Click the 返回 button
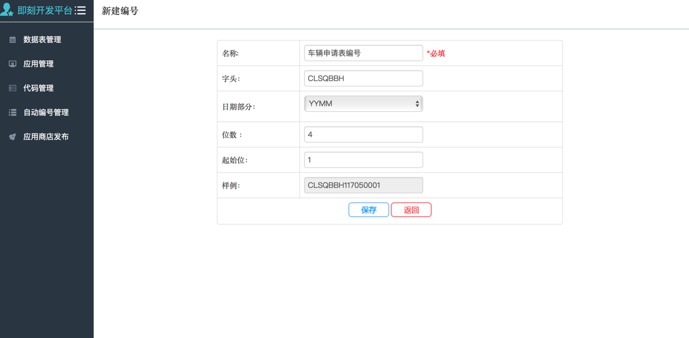Image resolution: width=689 pixels, height=338 pixels. point(411,210)
